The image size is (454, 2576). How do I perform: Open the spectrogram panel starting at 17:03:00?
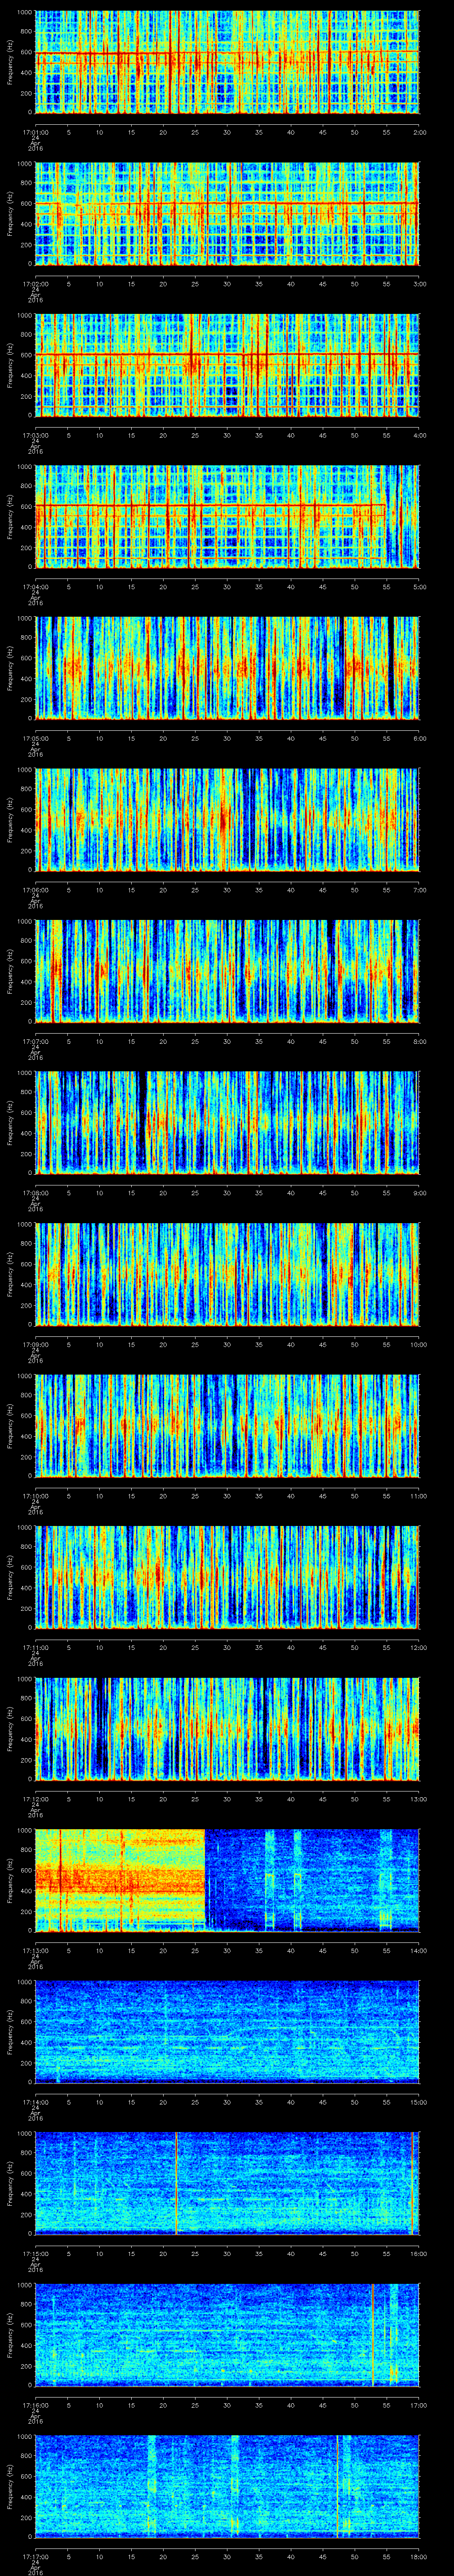(227, 365)
